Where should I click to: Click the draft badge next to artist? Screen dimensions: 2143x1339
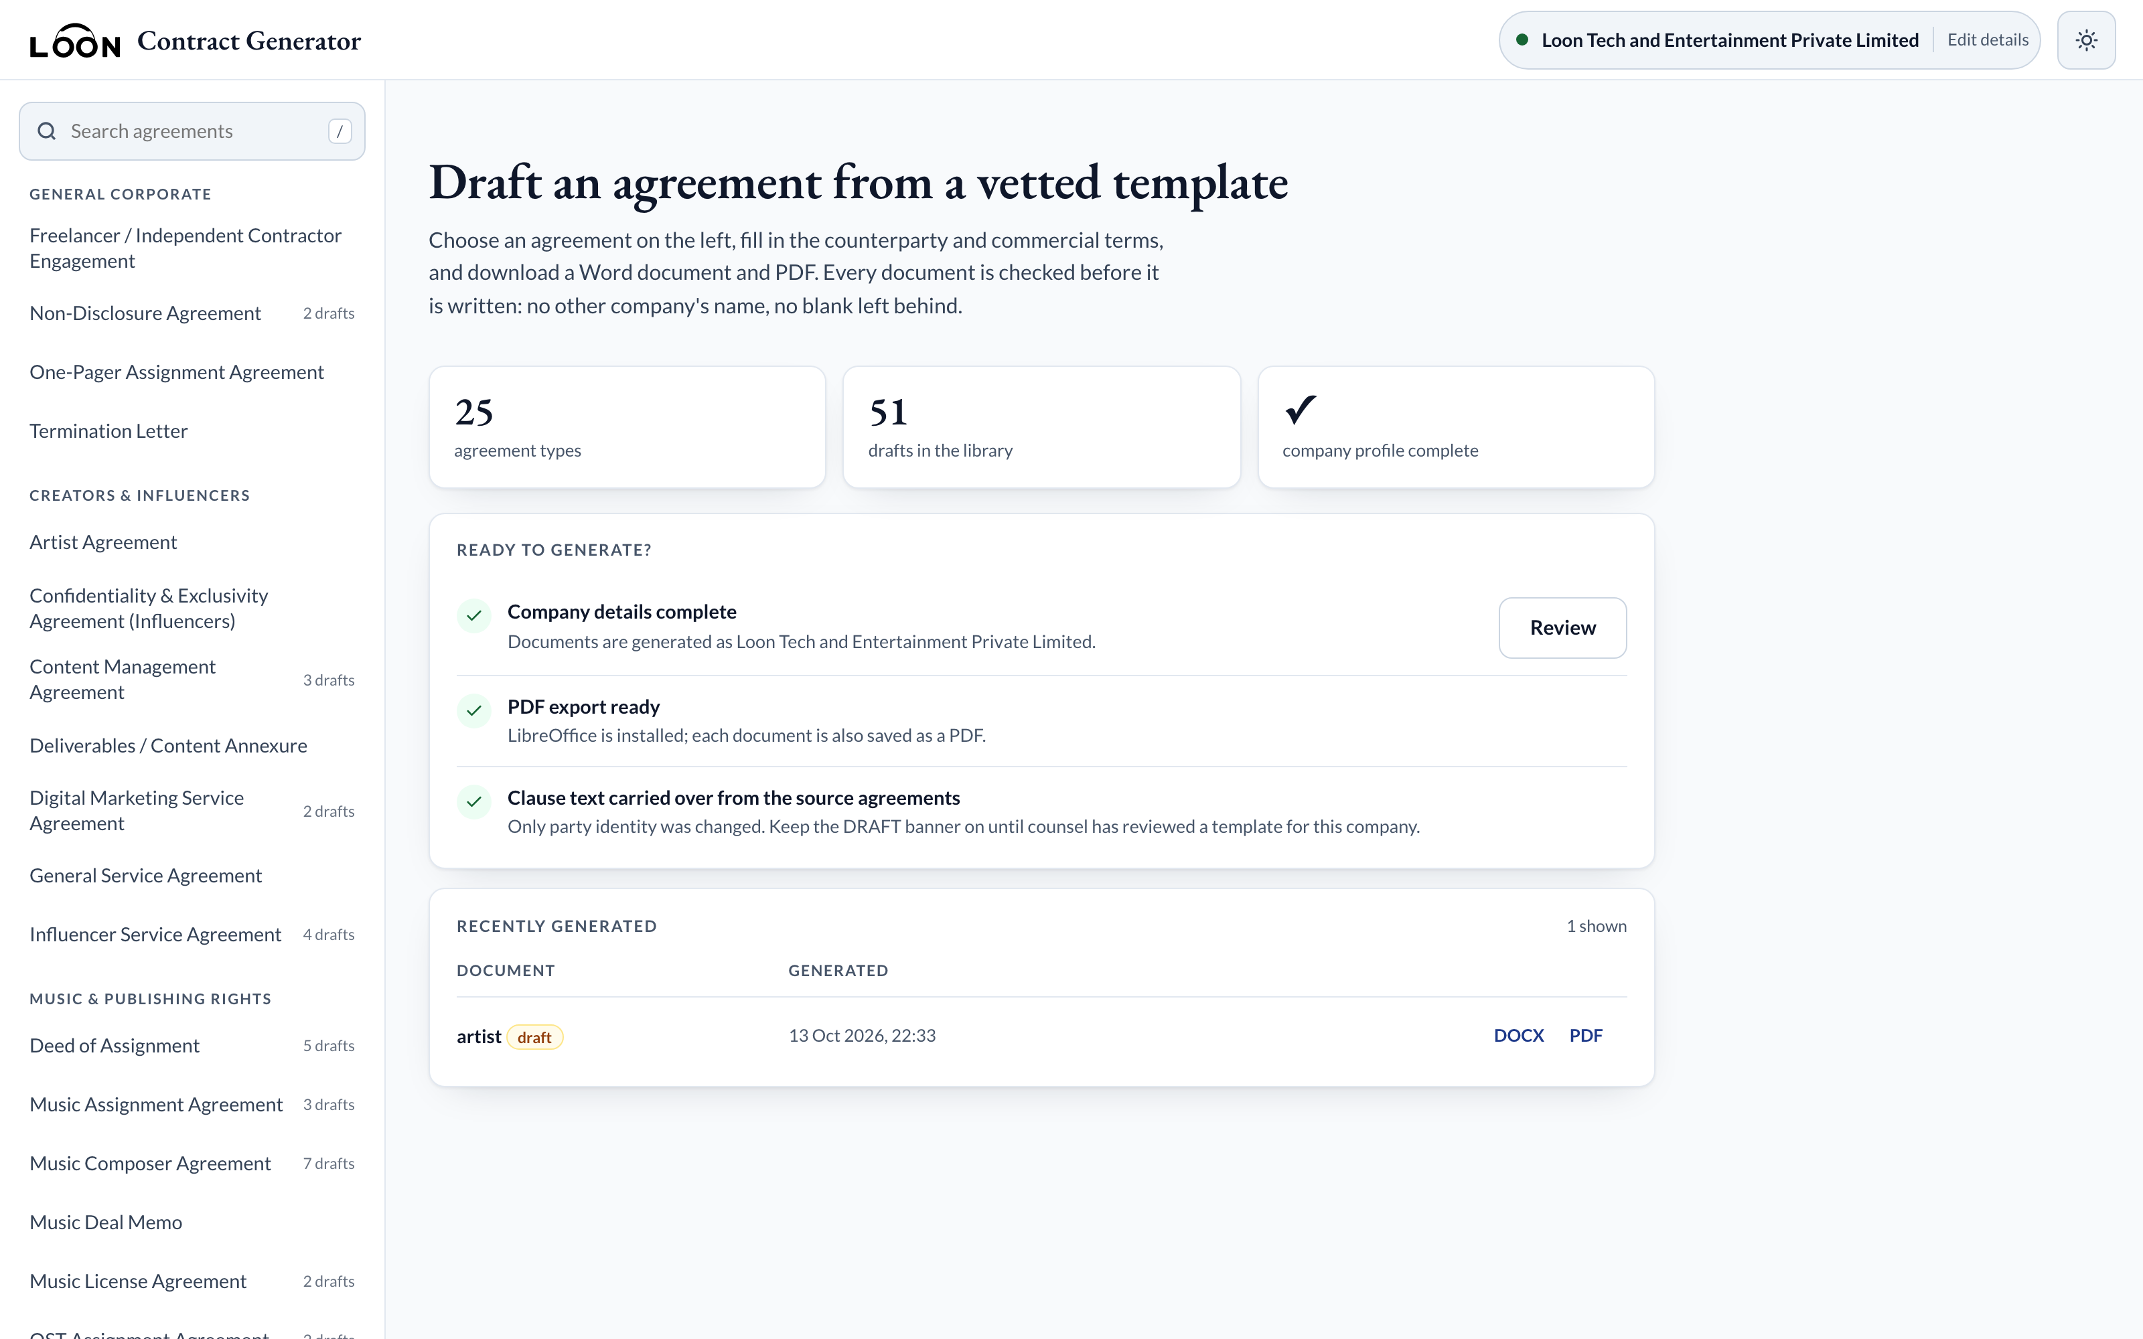[534, 1037]
